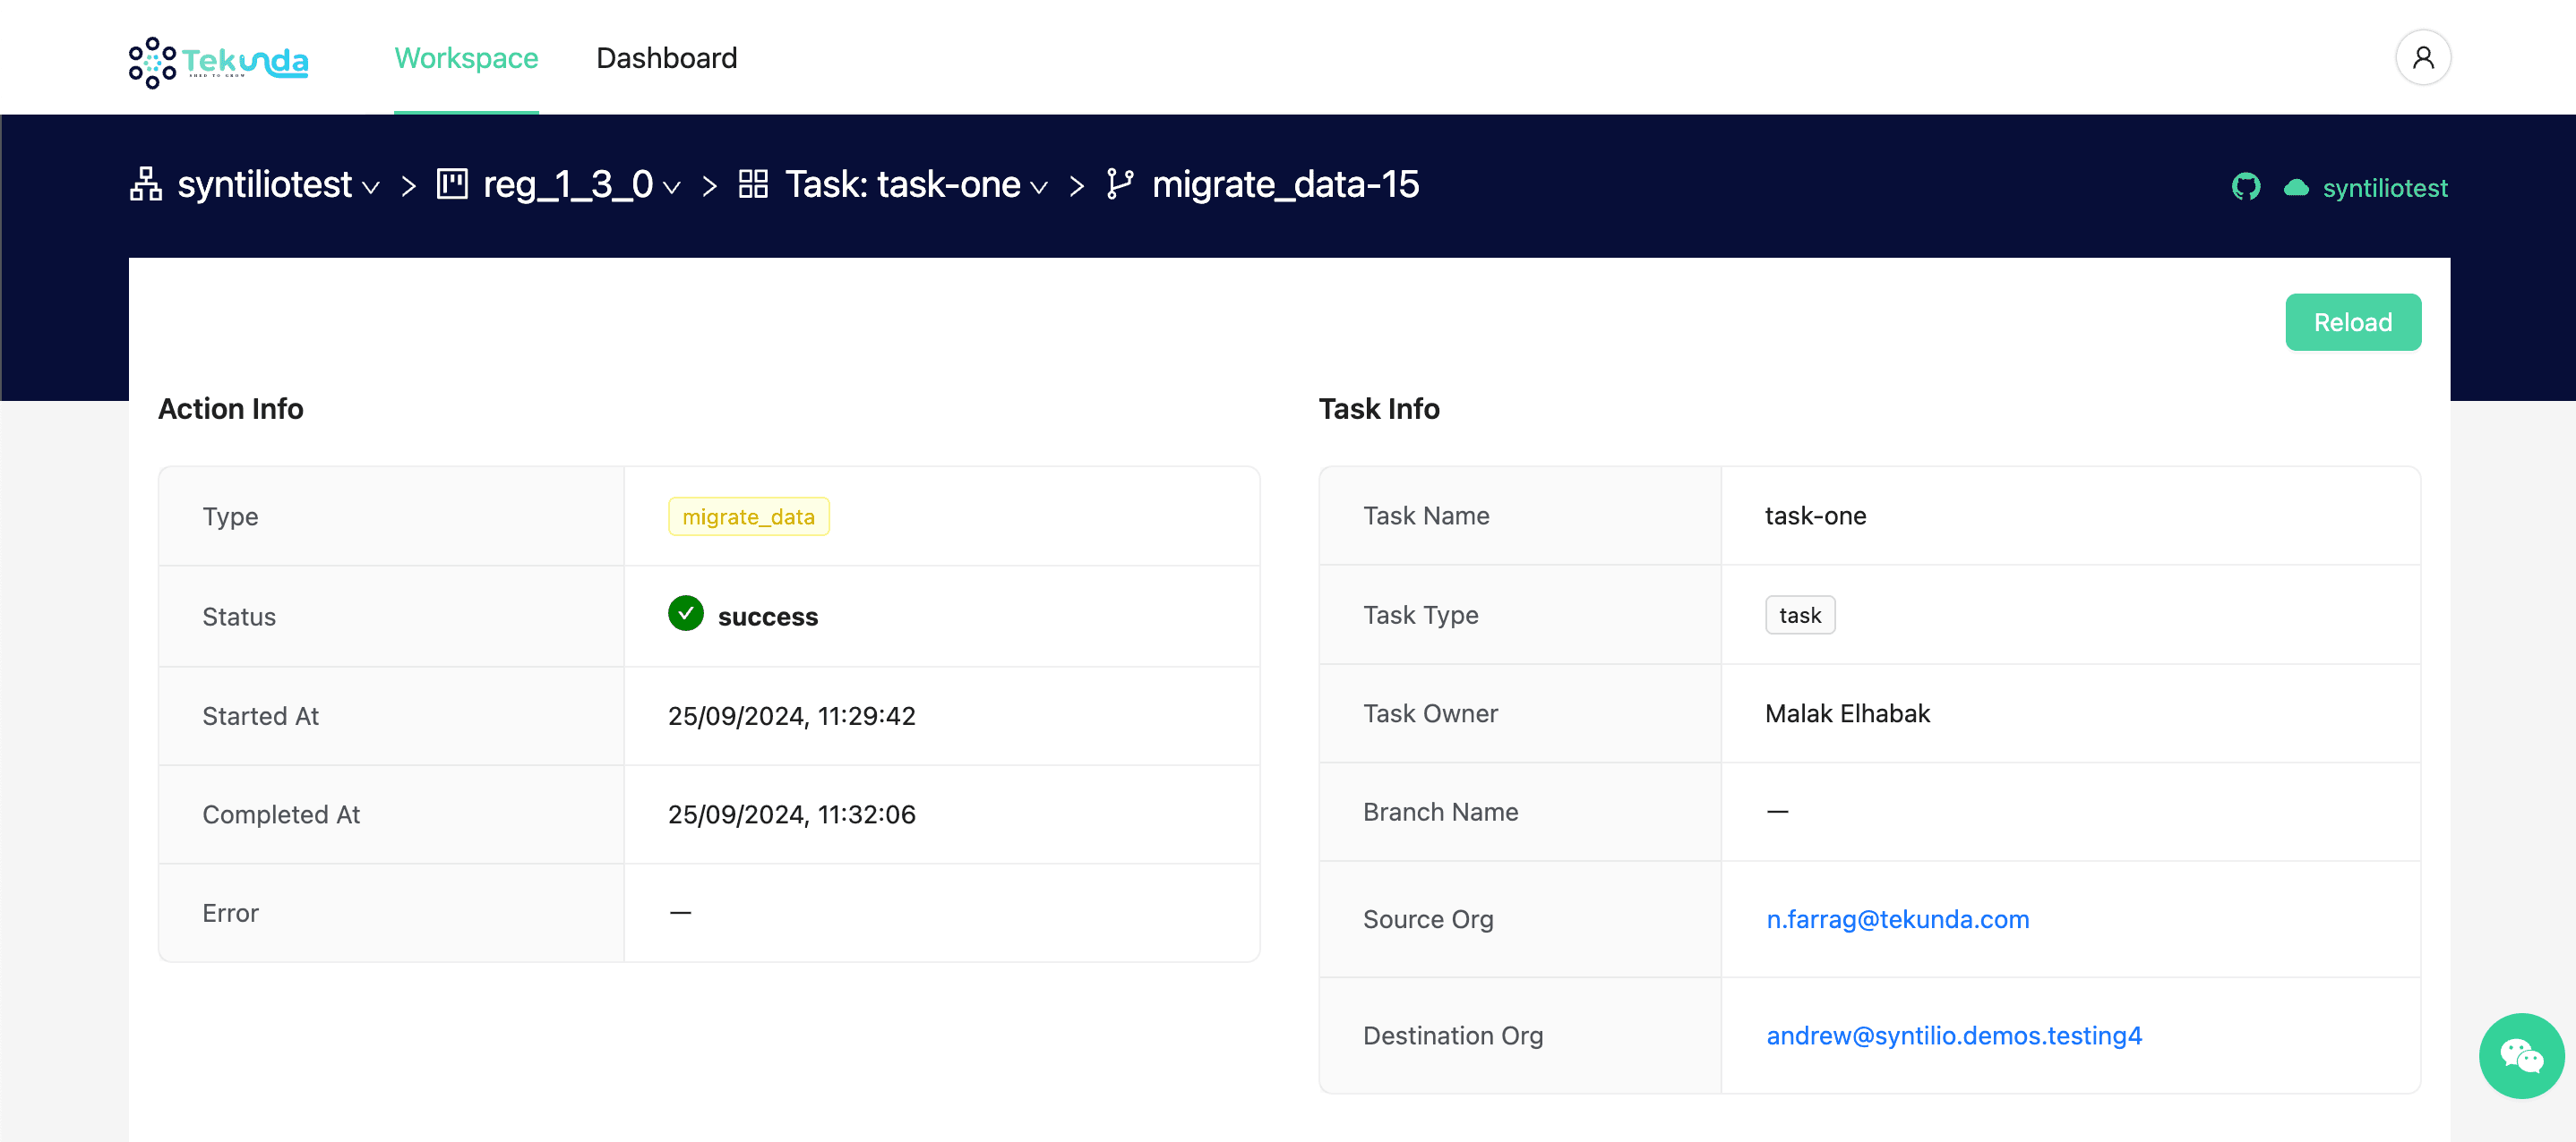The height and width of the screenshot is (1142, 2576).
Task: Open the n.farrag@tekunda.com Source Org link
Action: (1897, 918)
